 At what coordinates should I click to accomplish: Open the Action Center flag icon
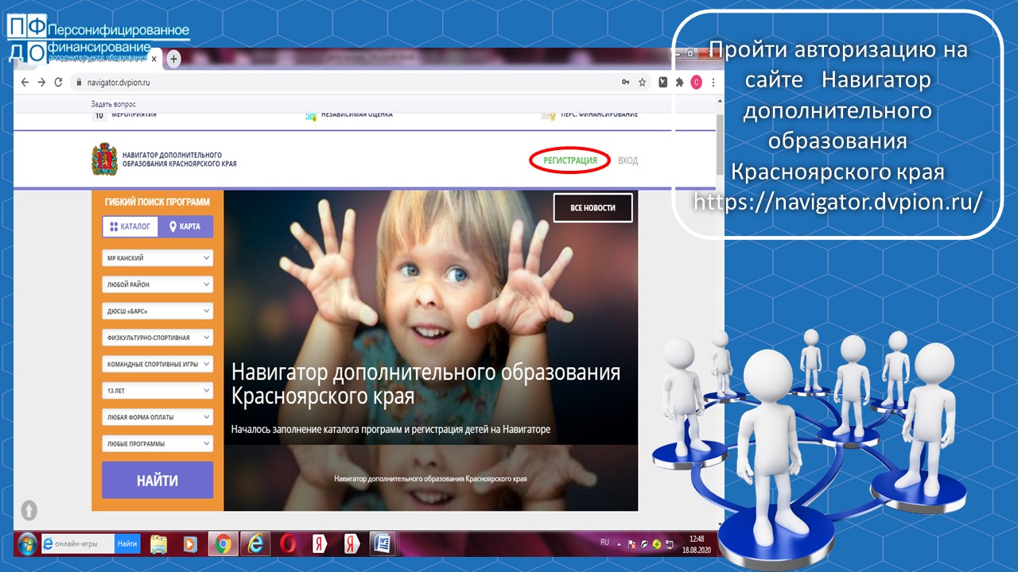[632, 544]
